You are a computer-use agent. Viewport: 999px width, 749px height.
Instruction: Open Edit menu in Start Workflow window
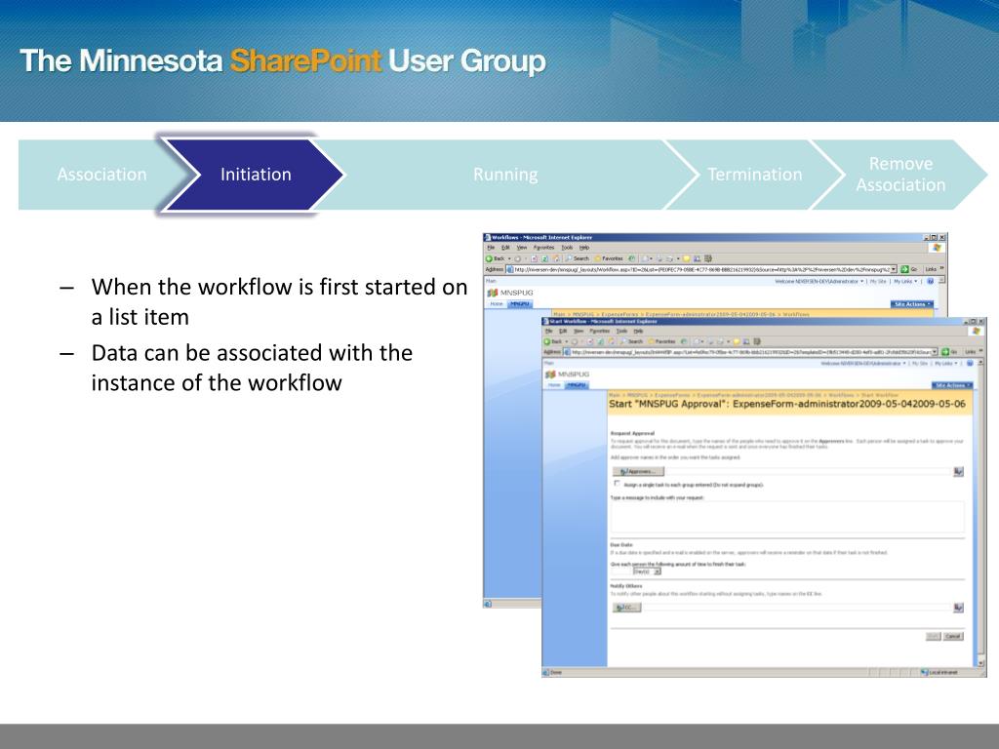563,332
